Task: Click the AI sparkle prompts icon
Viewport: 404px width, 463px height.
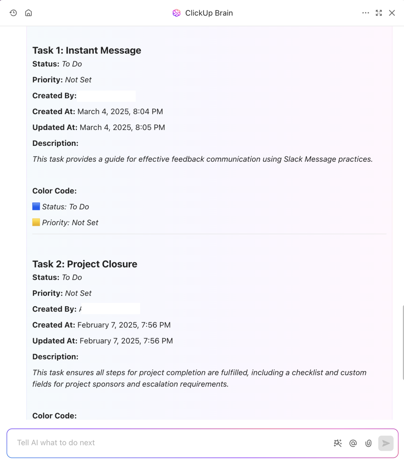Action: tap(337, 443)
